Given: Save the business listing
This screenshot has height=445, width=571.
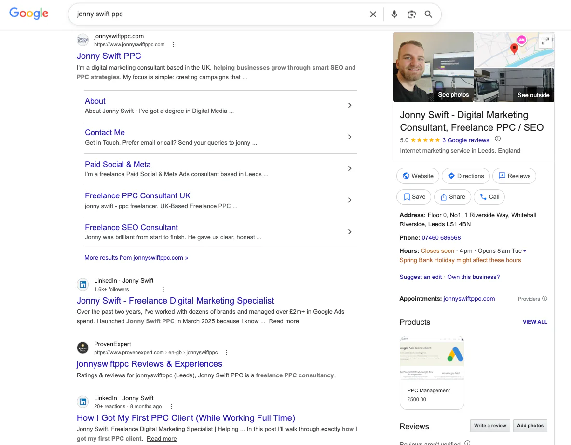Looking at the screenshot, I should 414,197.
